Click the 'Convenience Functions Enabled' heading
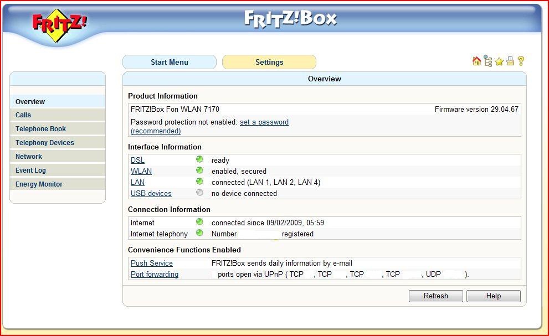 pyautogui.click(x=184, y=250)
